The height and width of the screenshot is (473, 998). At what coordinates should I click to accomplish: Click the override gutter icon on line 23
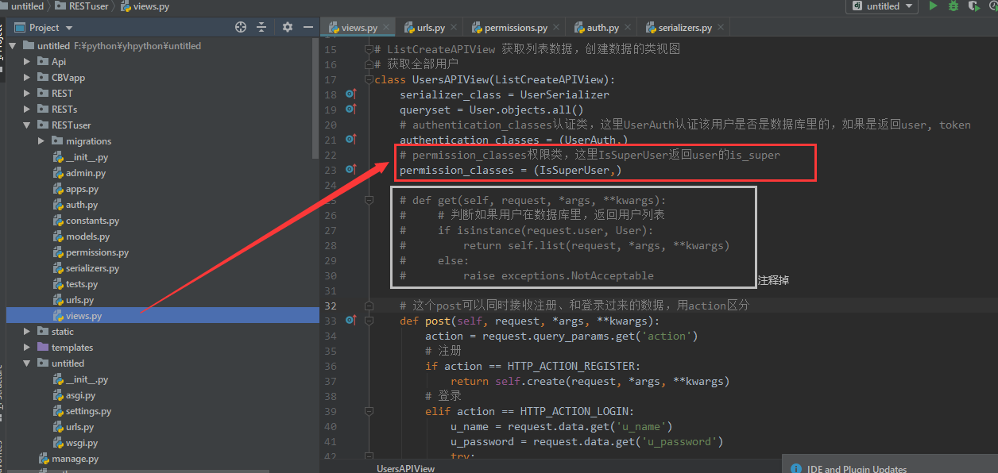(x=351, y=170)
